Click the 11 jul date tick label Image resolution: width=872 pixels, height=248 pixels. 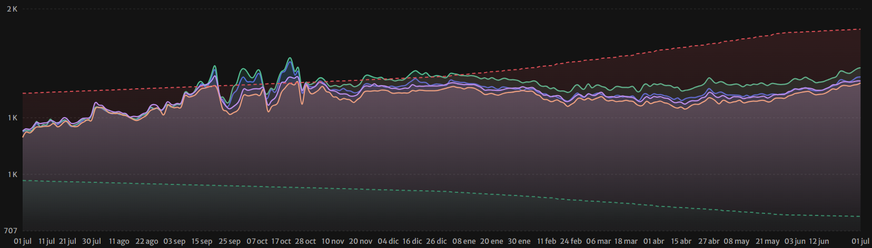point(46,241)
